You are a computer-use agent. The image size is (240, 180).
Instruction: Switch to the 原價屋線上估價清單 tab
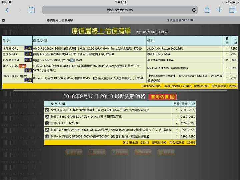point(60,20)
